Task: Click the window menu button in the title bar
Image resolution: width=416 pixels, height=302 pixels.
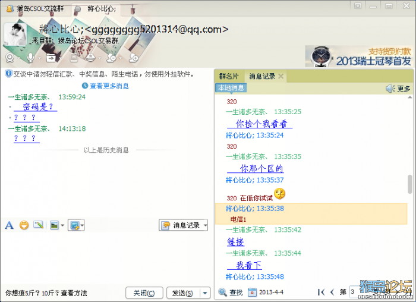Action: click(358, 6)
